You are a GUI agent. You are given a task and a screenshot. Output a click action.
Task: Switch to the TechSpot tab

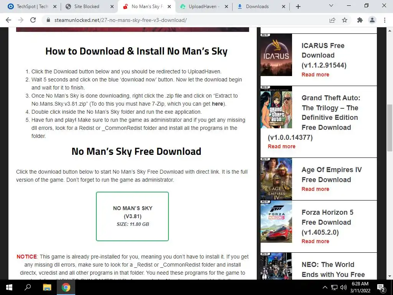click(32, 7)
